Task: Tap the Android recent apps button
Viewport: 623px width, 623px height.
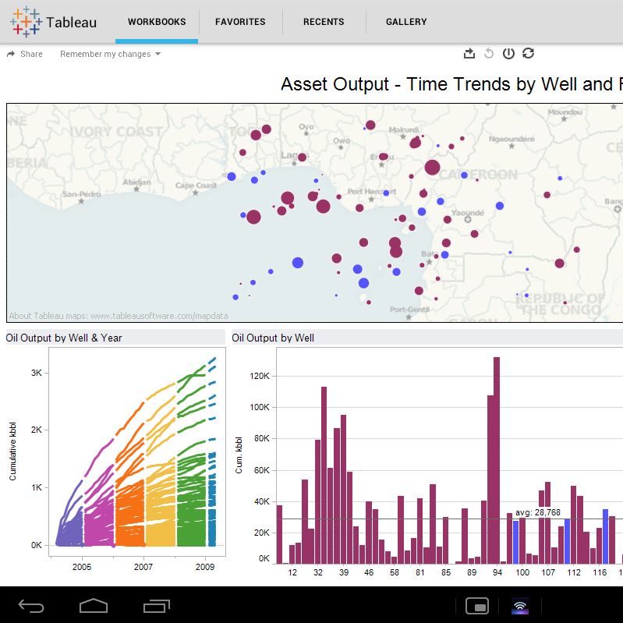Action: pos(156,605)
